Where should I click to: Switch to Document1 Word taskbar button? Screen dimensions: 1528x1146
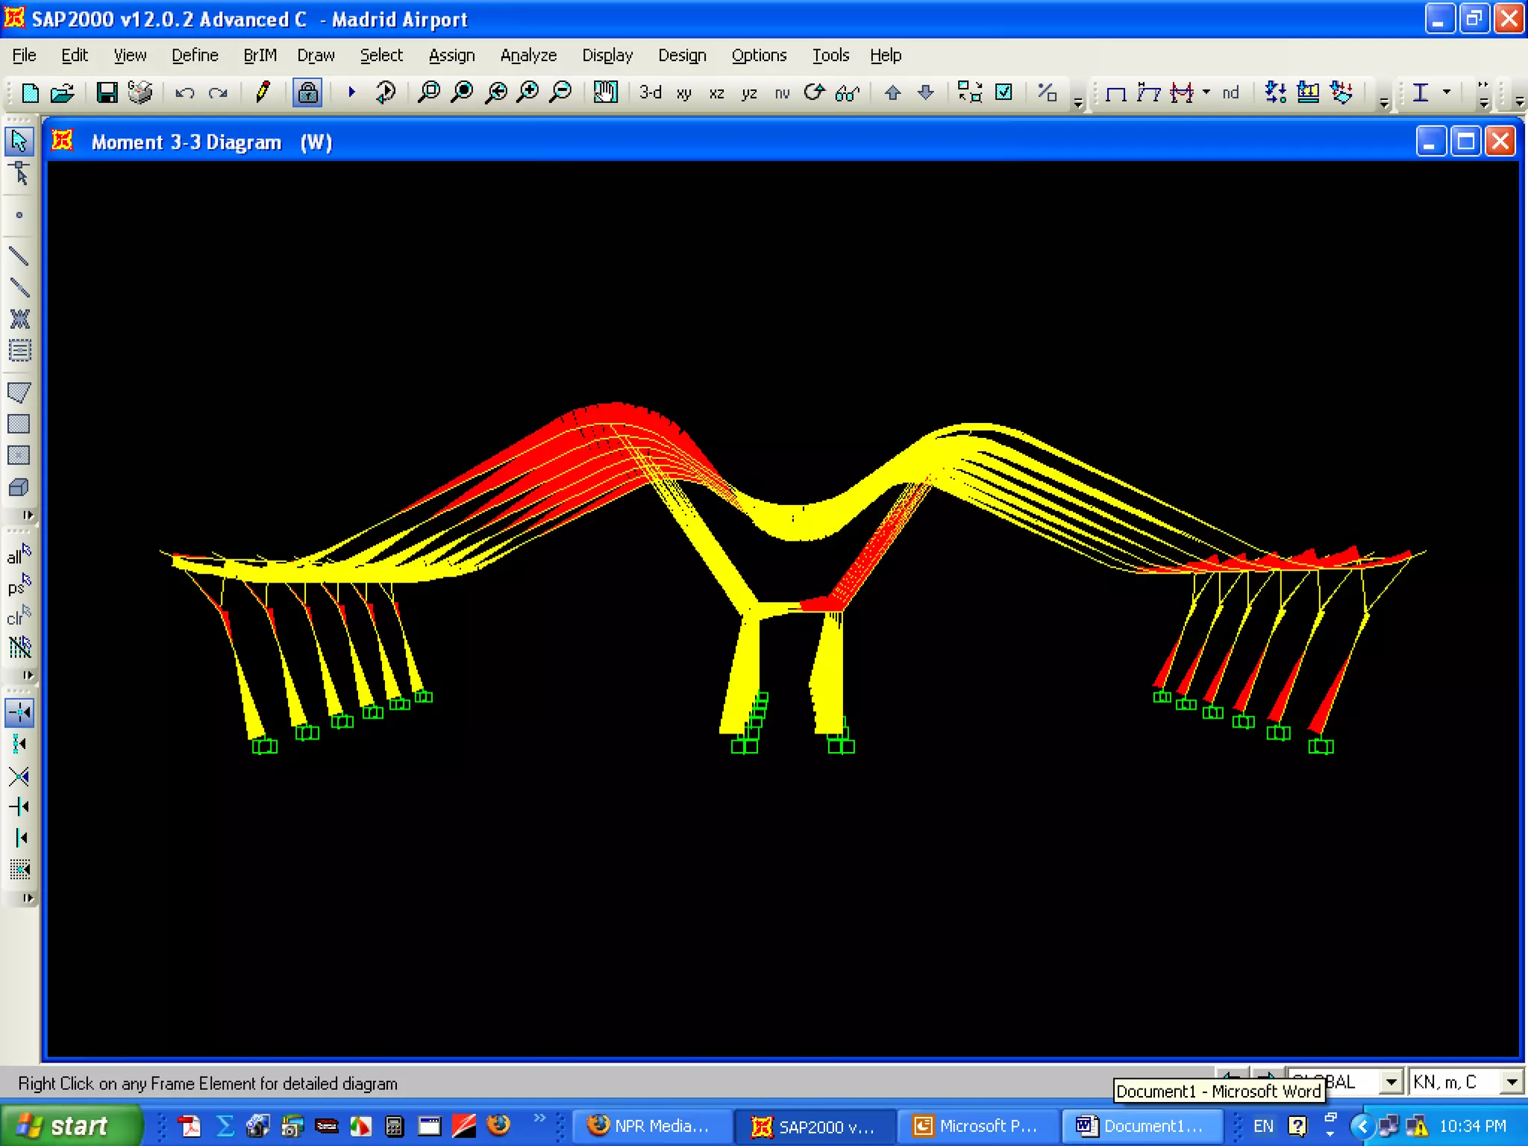[x=1140, y=1125]
